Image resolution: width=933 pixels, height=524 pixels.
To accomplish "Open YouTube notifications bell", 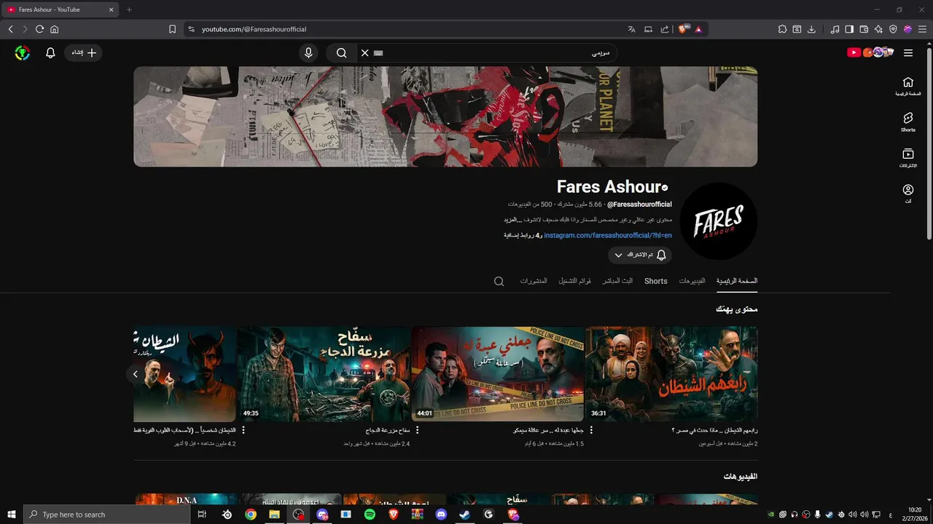I will click(x=50, y=53).
